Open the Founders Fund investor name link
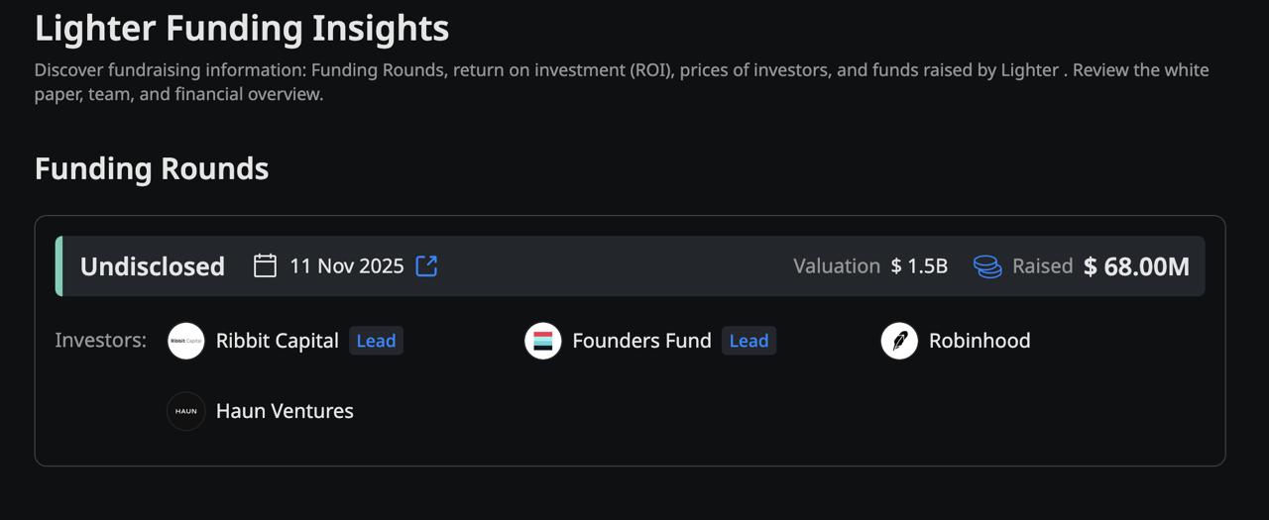 tap(641, 341)
